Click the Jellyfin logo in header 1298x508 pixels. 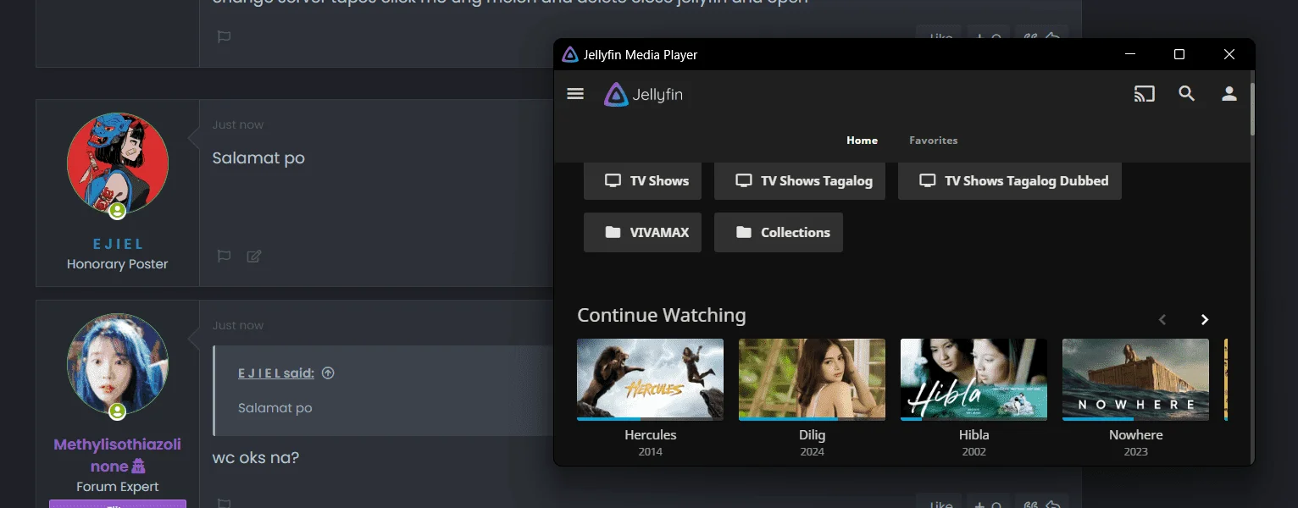pyautogui.click(x=644, y=95)
